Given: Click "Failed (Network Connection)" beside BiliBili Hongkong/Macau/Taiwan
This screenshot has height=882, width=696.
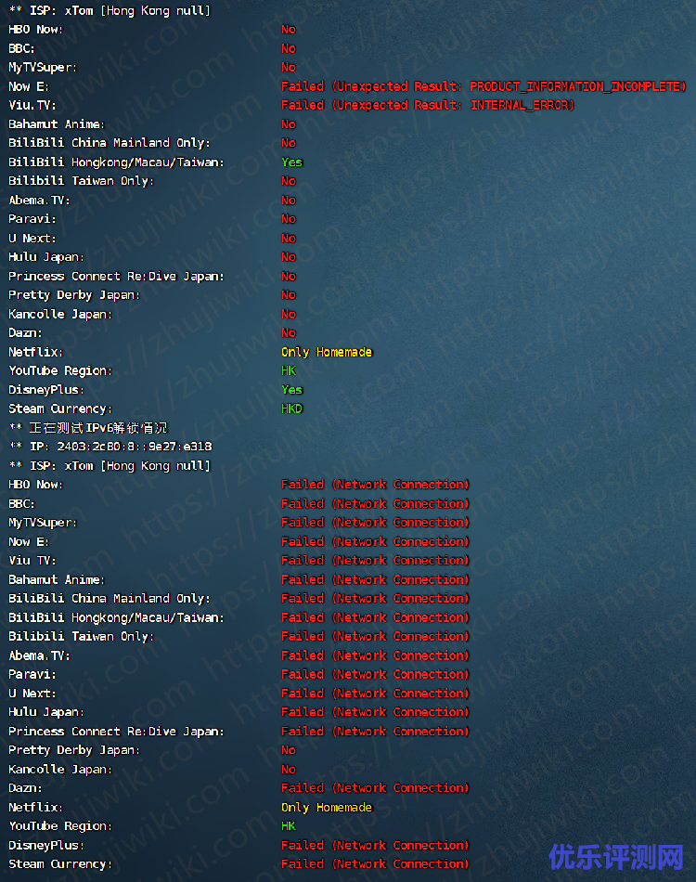Looking at the screenshot, I should (375, 617).
